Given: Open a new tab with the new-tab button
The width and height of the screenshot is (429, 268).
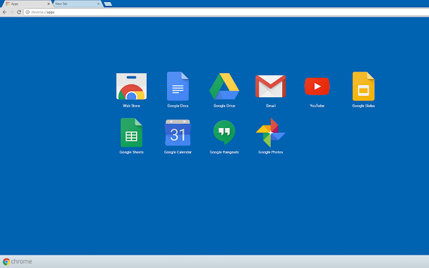Looking at the screenshot, I should [x=108, y=4].
